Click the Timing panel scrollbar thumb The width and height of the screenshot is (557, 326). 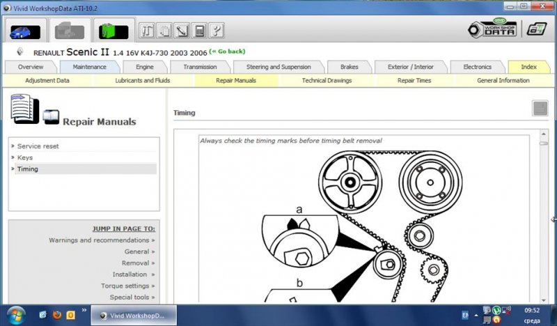[544, 143]
